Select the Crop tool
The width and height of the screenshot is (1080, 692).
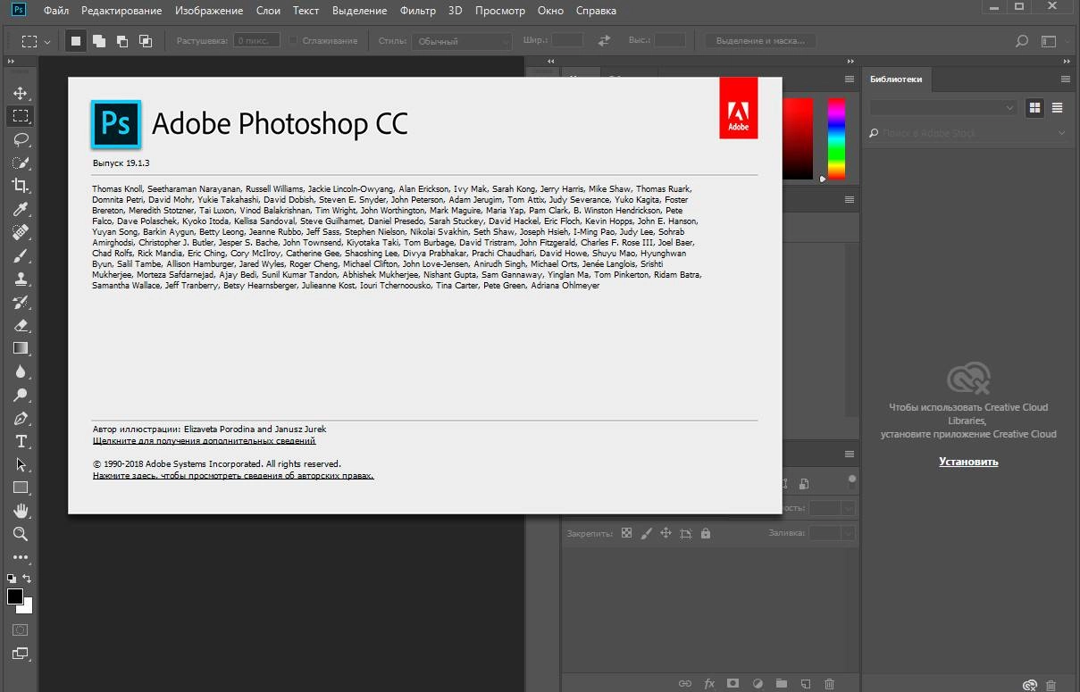click(x=20, y=186)
